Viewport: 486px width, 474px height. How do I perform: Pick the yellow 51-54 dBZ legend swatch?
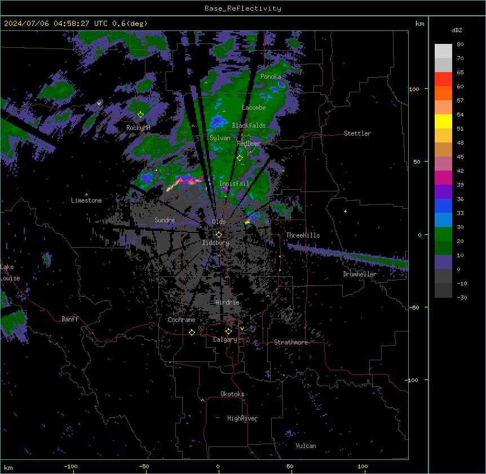click(x=443, y=121)
